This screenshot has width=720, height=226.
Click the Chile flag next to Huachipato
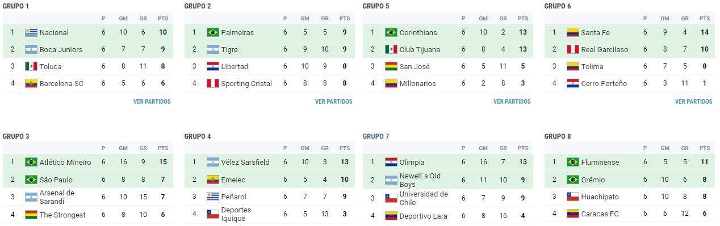point(573,197)
